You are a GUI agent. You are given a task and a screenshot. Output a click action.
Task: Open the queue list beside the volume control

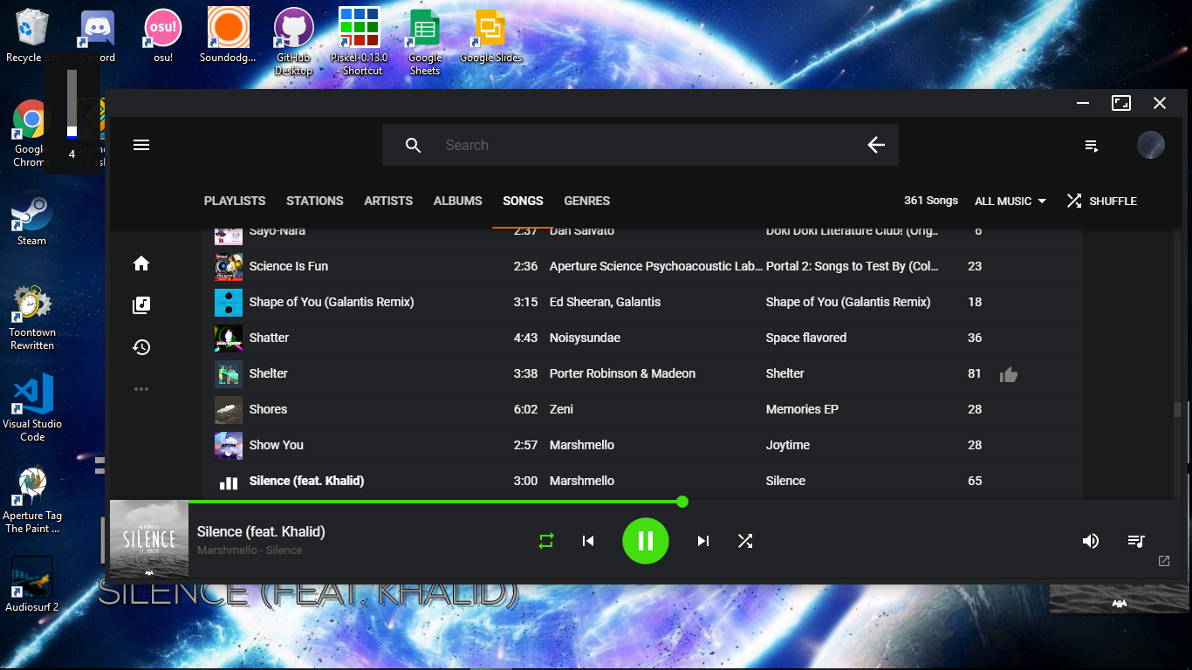1136,541
